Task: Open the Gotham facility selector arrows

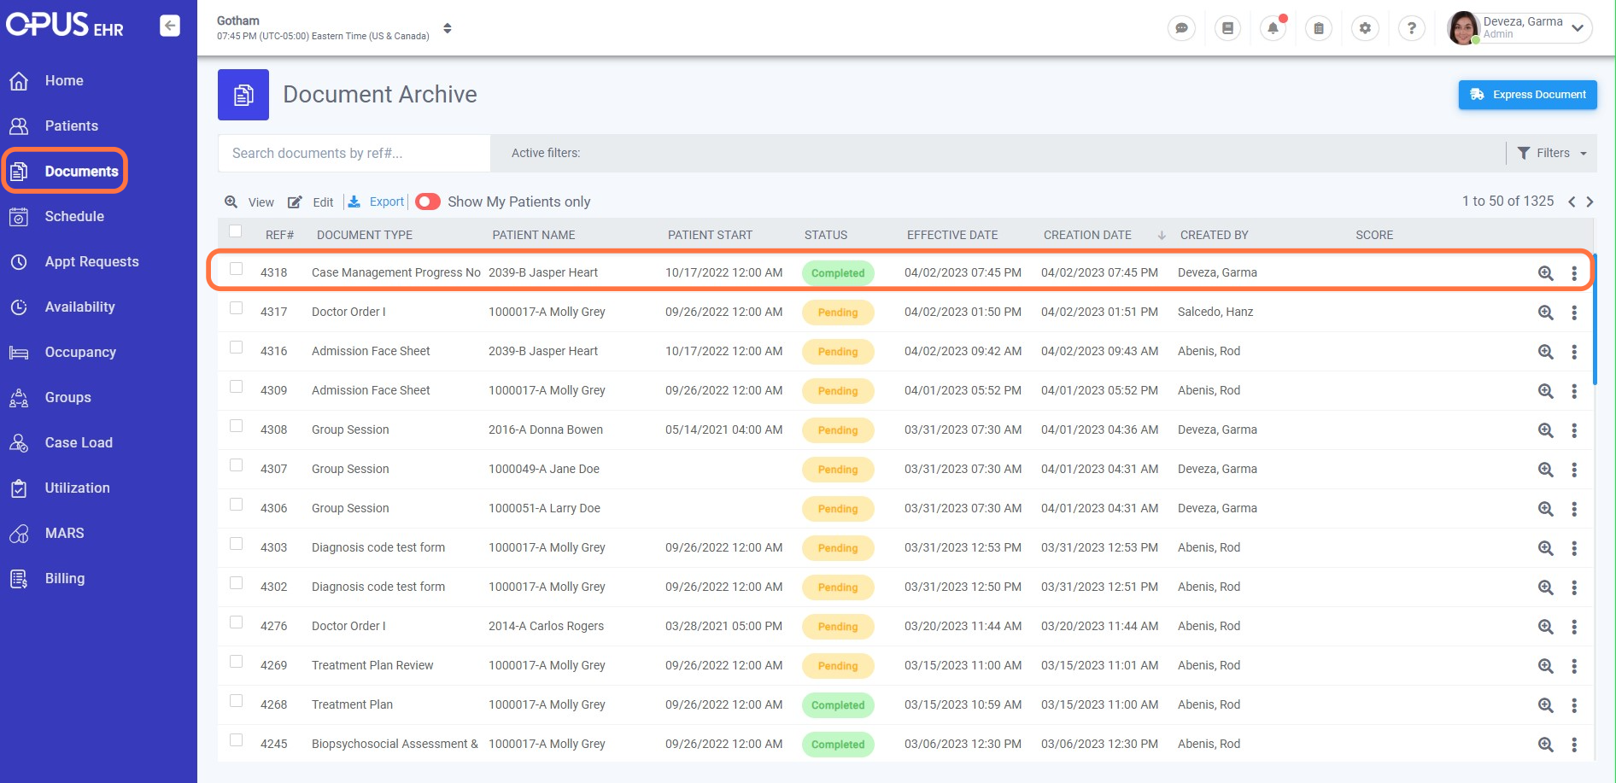Action: (x=448, y=28)
